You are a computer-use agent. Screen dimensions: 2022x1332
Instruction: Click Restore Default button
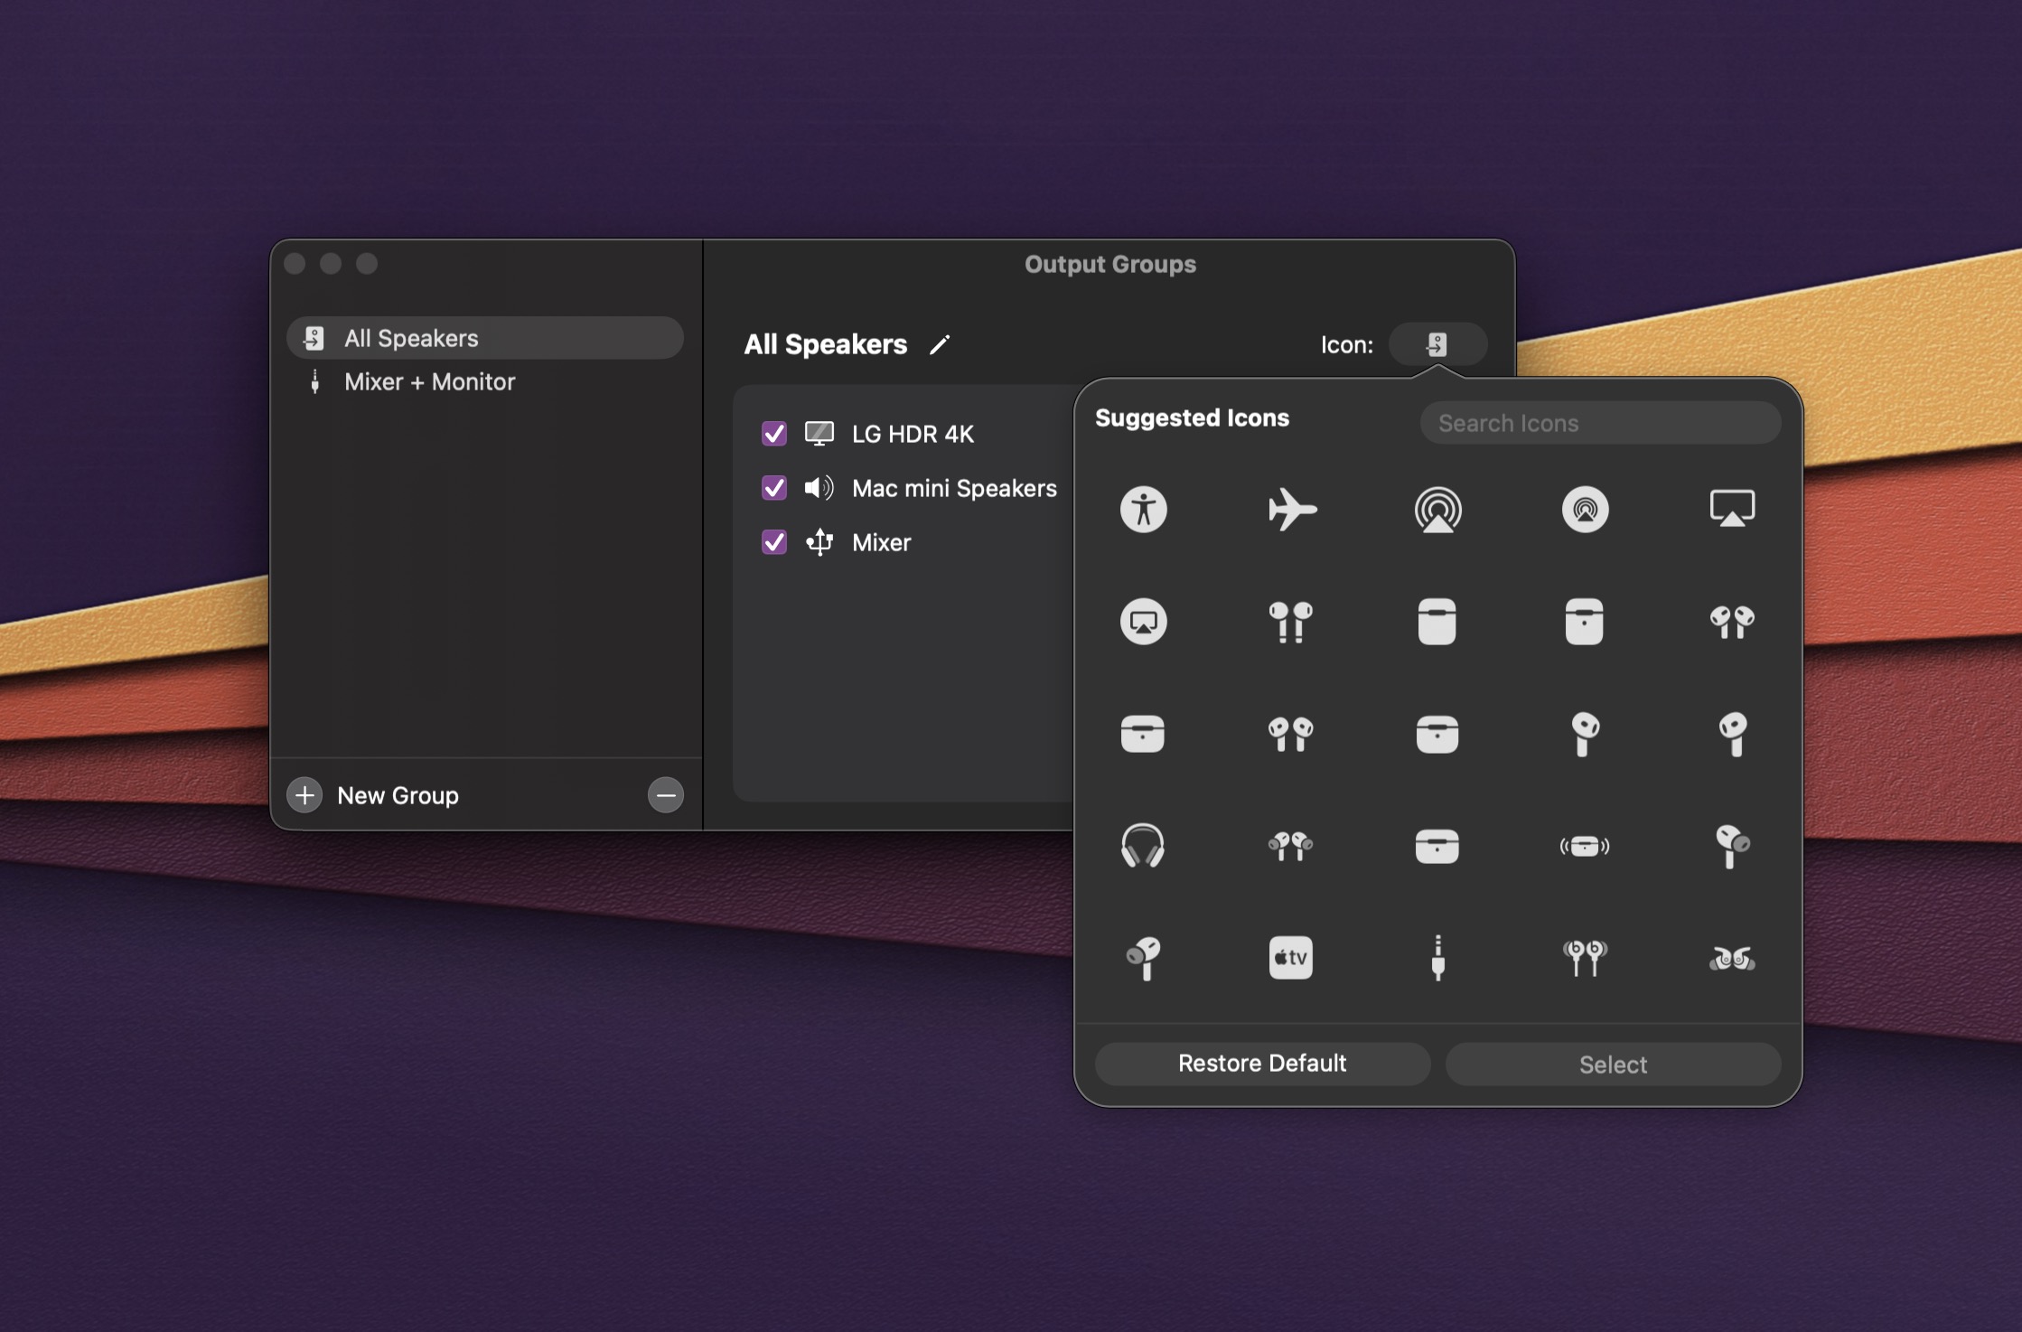click(x=1261, y=1064)
